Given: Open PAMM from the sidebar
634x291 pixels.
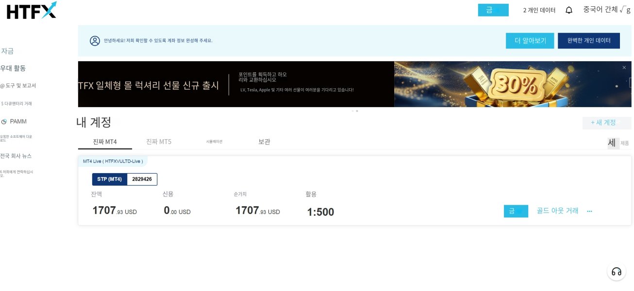Looking at the screenshot, I should pyautogui.click(x=18, y=121).
